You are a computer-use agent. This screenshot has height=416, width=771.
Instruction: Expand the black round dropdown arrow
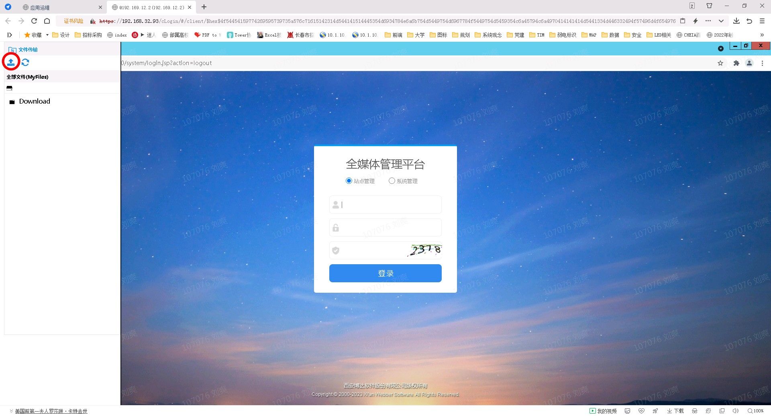[x=720, y=49]
